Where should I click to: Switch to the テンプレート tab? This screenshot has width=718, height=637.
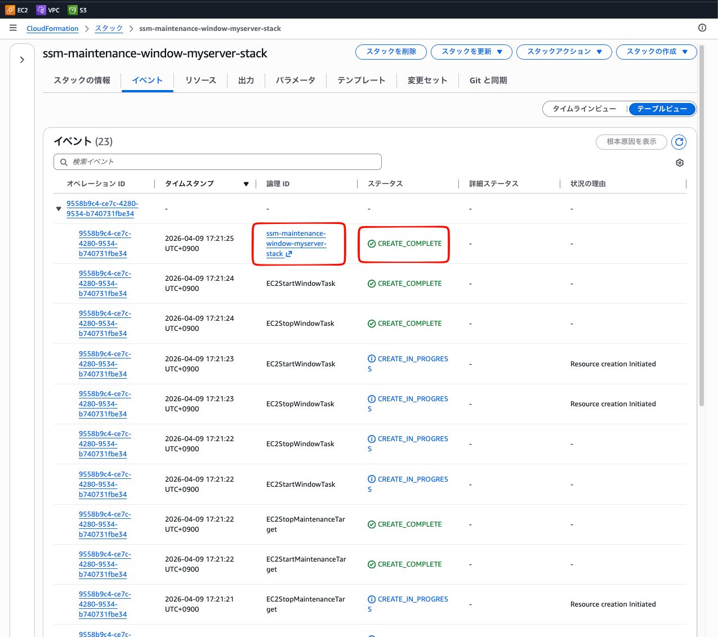click(361, 80)
